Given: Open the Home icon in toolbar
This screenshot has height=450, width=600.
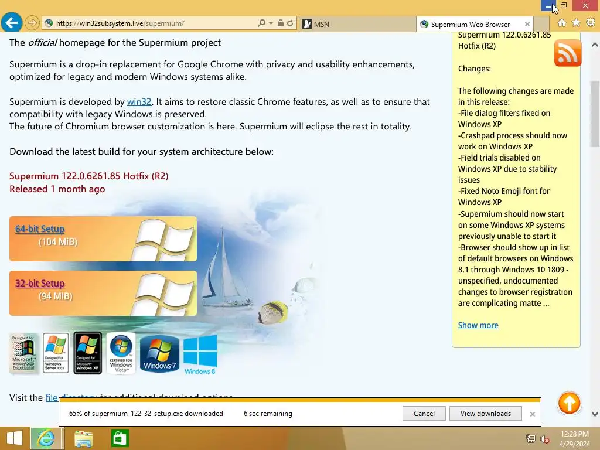Looking at the screenshot, I should [x=561, y=23].
